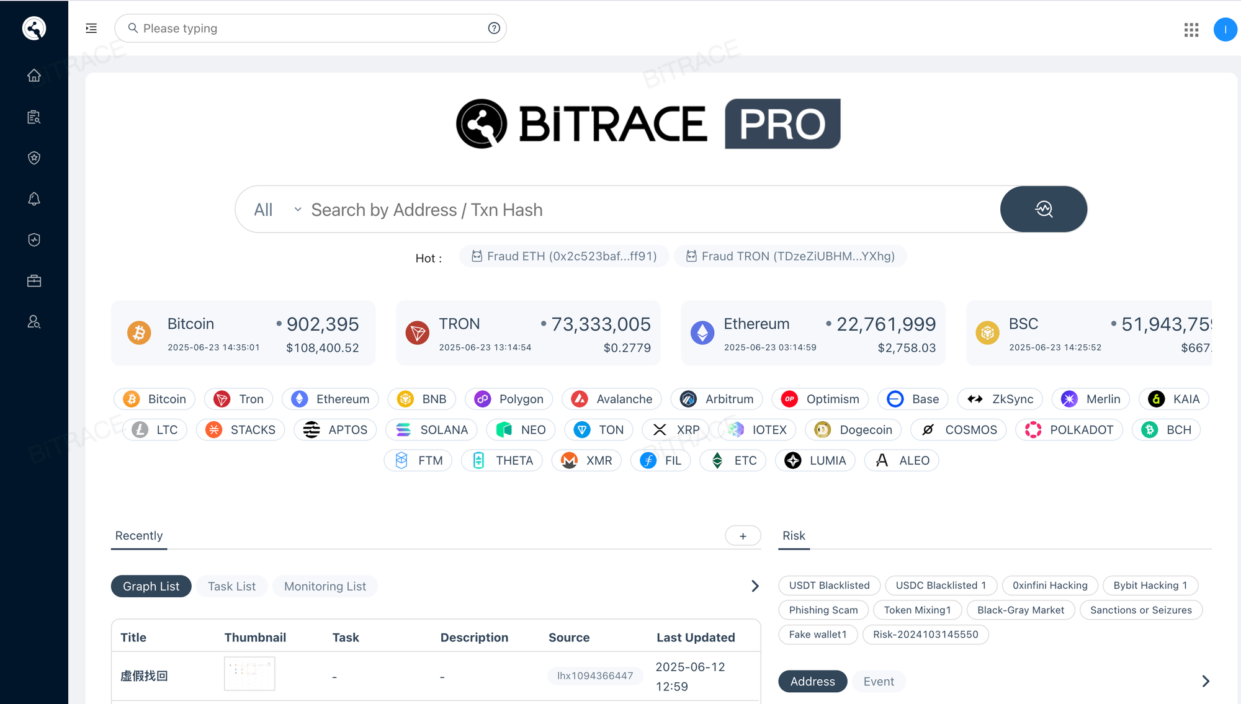Viewport: 1241px width, 704px height.
Task: Click the home icon in sidebar
Action: tap(34, 76)
